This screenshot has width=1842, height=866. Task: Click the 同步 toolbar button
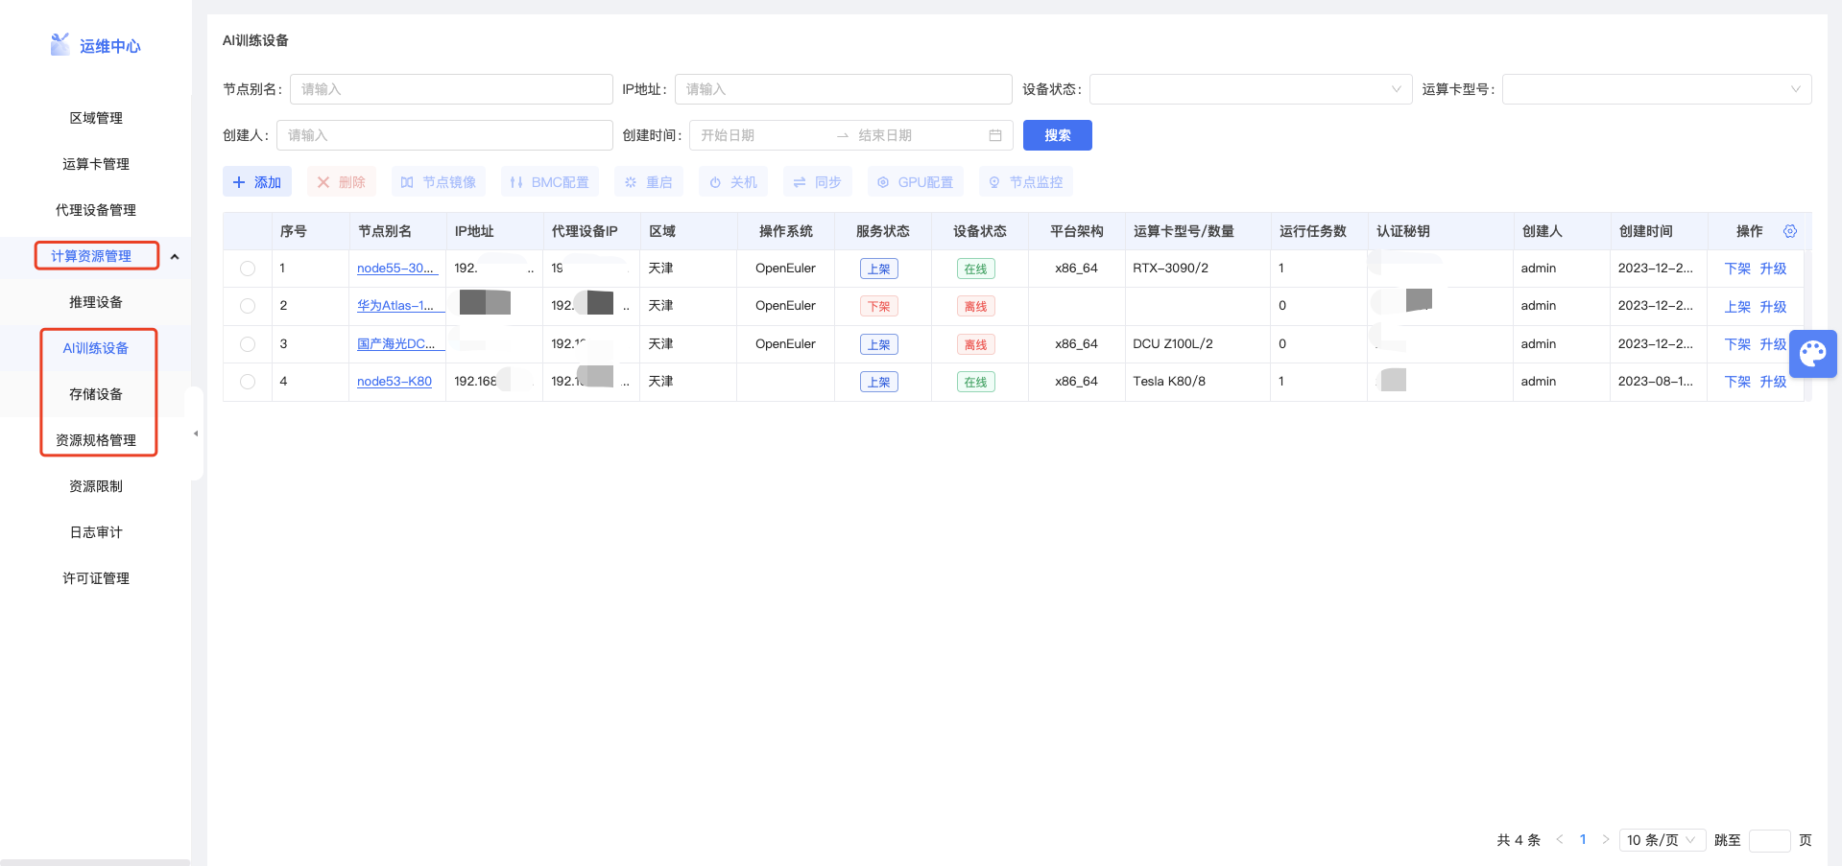click(x=818, y=182)
